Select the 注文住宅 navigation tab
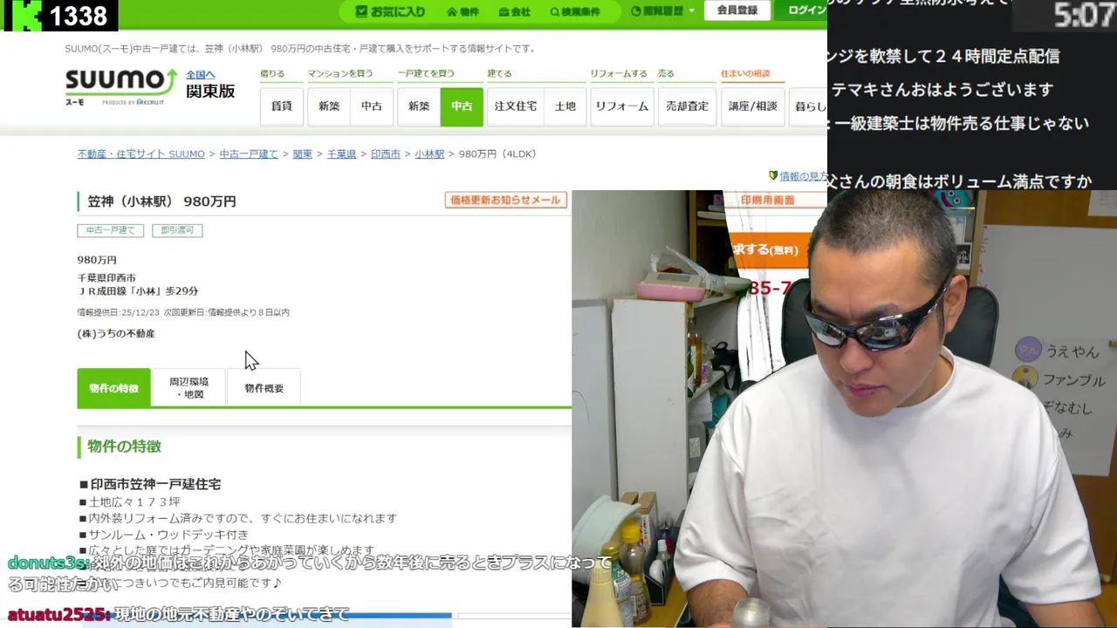The width and height of the screenshot is (1117, 628). point(516,106)
